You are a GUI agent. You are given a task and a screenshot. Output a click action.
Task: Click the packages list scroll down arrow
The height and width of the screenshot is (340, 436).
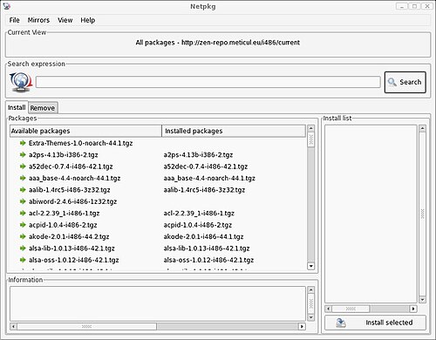pos(310,266)
